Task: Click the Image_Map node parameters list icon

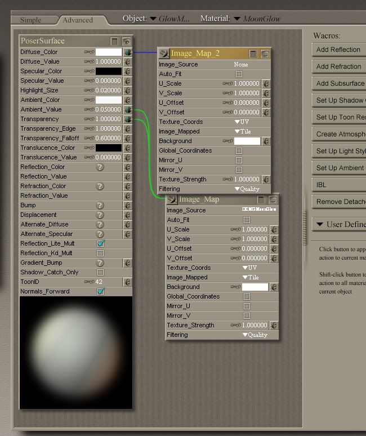Action: point(261,199)
